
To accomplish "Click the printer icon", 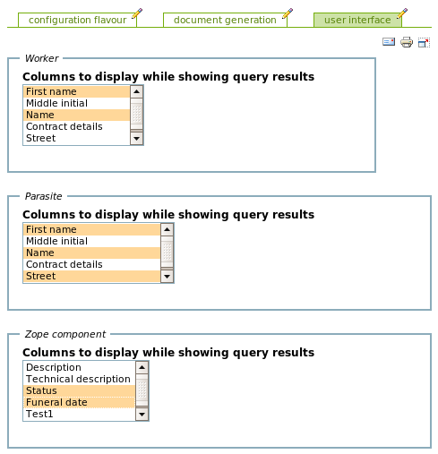I will [407, 42].
